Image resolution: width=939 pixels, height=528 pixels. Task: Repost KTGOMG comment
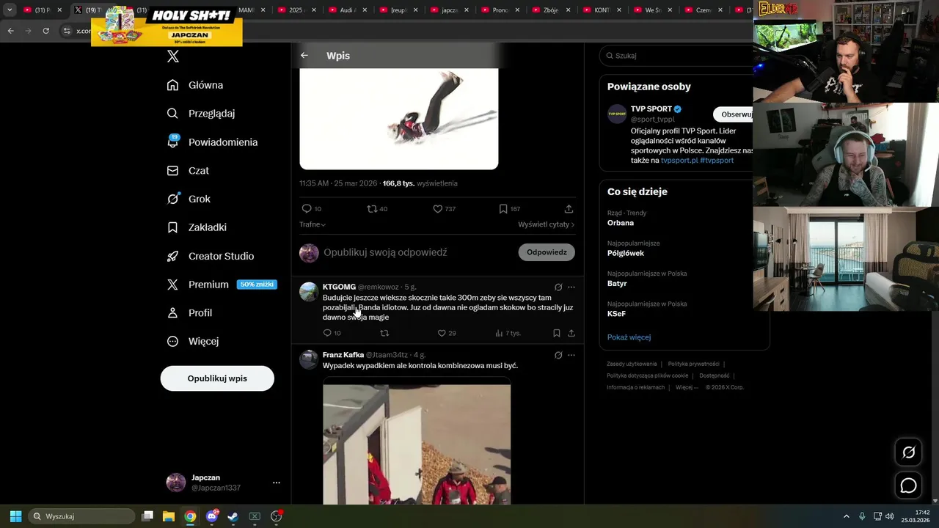pos(384,333)
